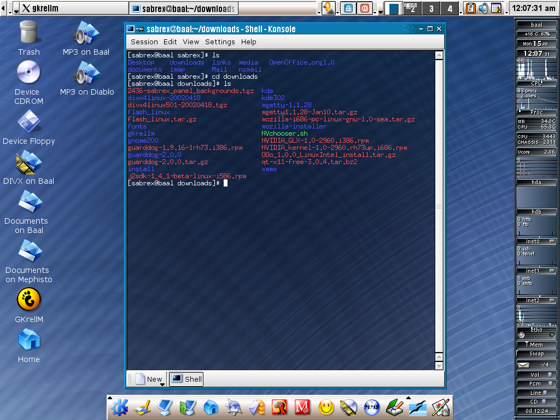
Task: Launch the XMMS player dock icon
Action: click(x=372, y=407)
